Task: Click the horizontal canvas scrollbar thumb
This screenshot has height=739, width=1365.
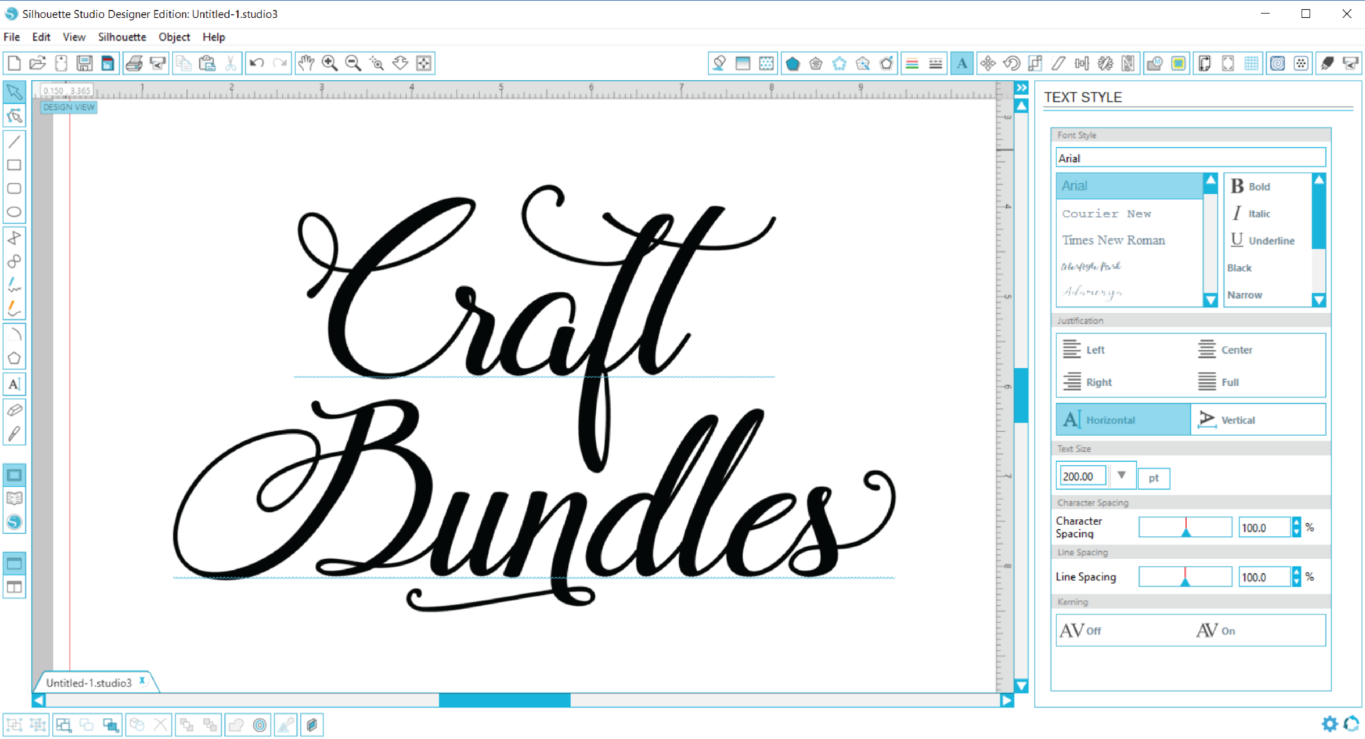Action: [505, 700]
